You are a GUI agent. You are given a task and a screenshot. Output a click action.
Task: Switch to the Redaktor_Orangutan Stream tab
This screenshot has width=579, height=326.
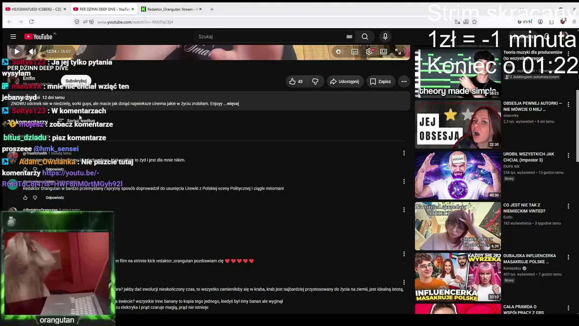pos(171,9)
